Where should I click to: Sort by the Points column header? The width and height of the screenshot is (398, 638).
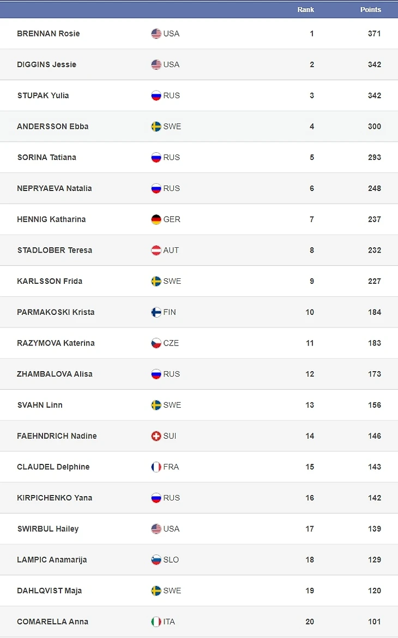tap(370, 10)
